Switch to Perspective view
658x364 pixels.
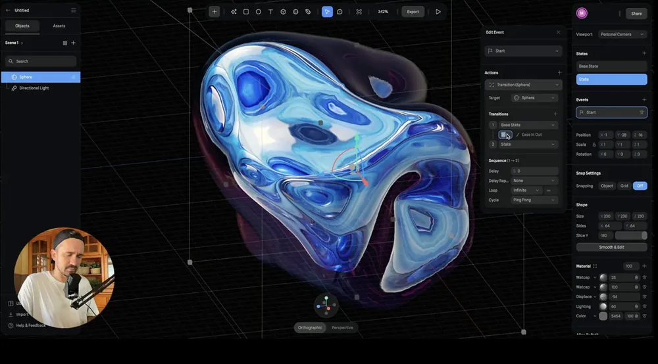pyautogui.click(x=342, y=328)
